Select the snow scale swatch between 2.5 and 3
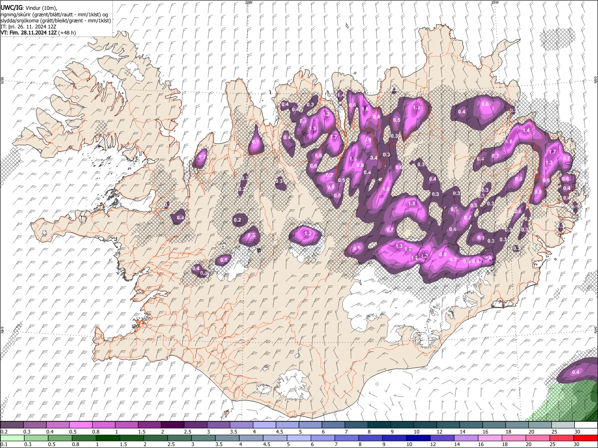 [x=195, y=425]
